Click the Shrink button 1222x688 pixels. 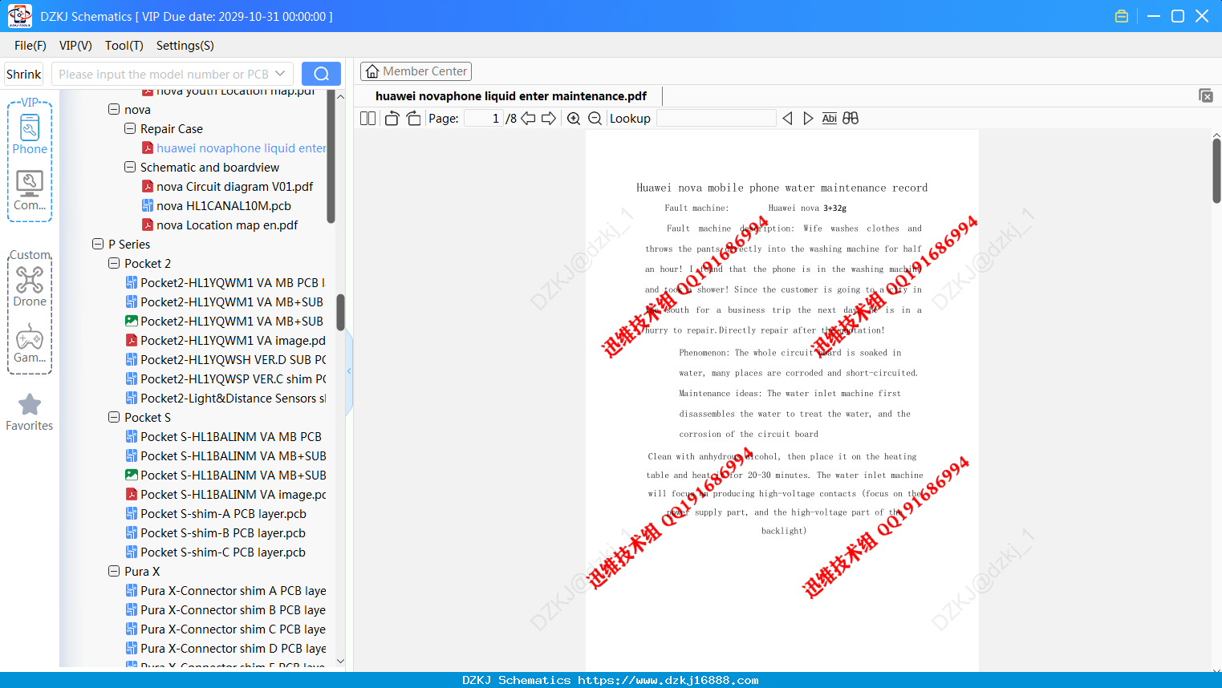(x=24, y=74)
